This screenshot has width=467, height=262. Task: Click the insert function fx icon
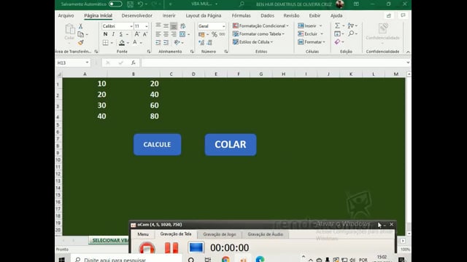click(x=133, y=63)
